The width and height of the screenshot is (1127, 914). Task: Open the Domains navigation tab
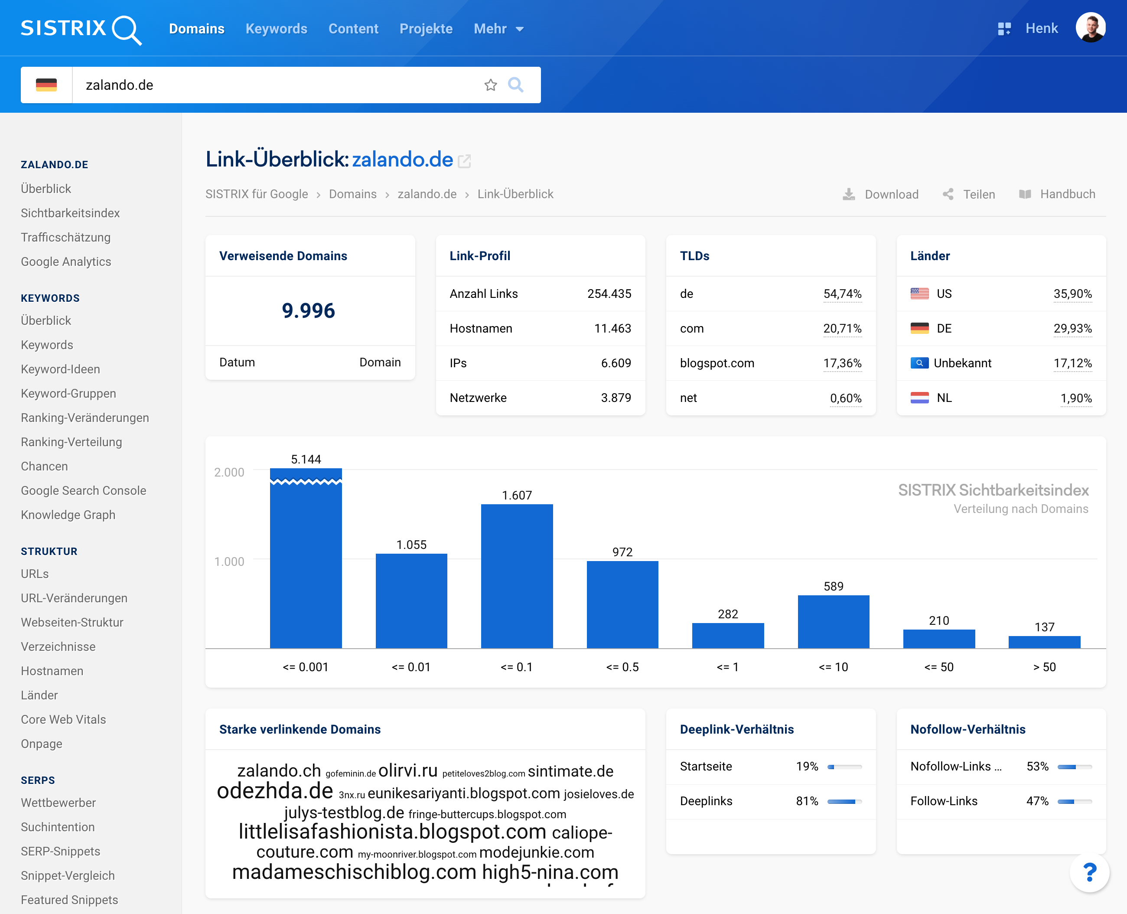click(x=197, y=29)
